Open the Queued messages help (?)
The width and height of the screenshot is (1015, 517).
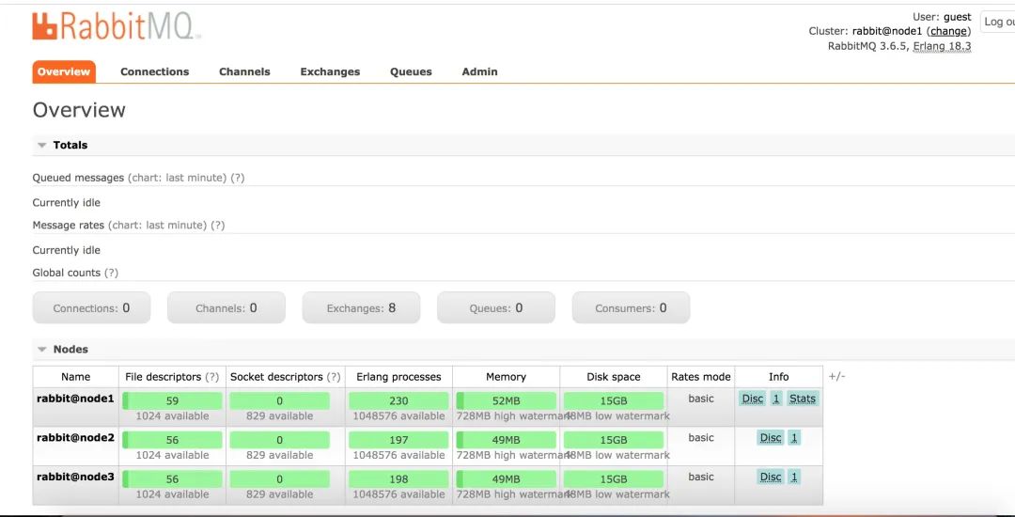(238, 178)
